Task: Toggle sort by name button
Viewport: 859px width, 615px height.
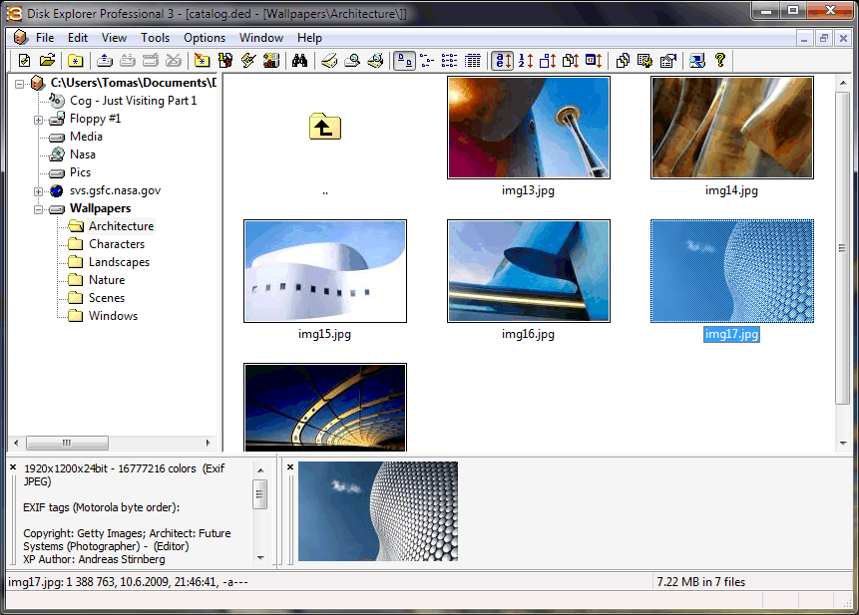Action: click(503, 61)
